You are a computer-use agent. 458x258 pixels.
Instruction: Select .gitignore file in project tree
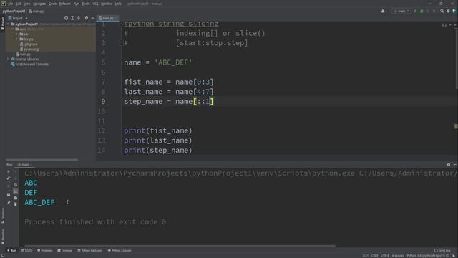29,44
